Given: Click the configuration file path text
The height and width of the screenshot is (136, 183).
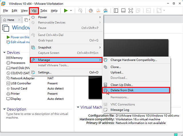Looking at the screenshot, I should (x=147, y=116).
